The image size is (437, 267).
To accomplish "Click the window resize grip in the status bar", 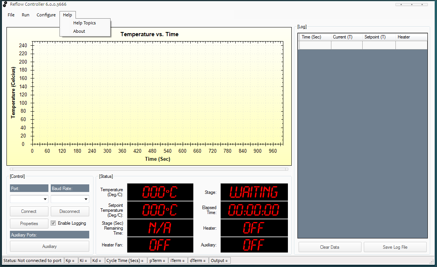I will point(432,261).
